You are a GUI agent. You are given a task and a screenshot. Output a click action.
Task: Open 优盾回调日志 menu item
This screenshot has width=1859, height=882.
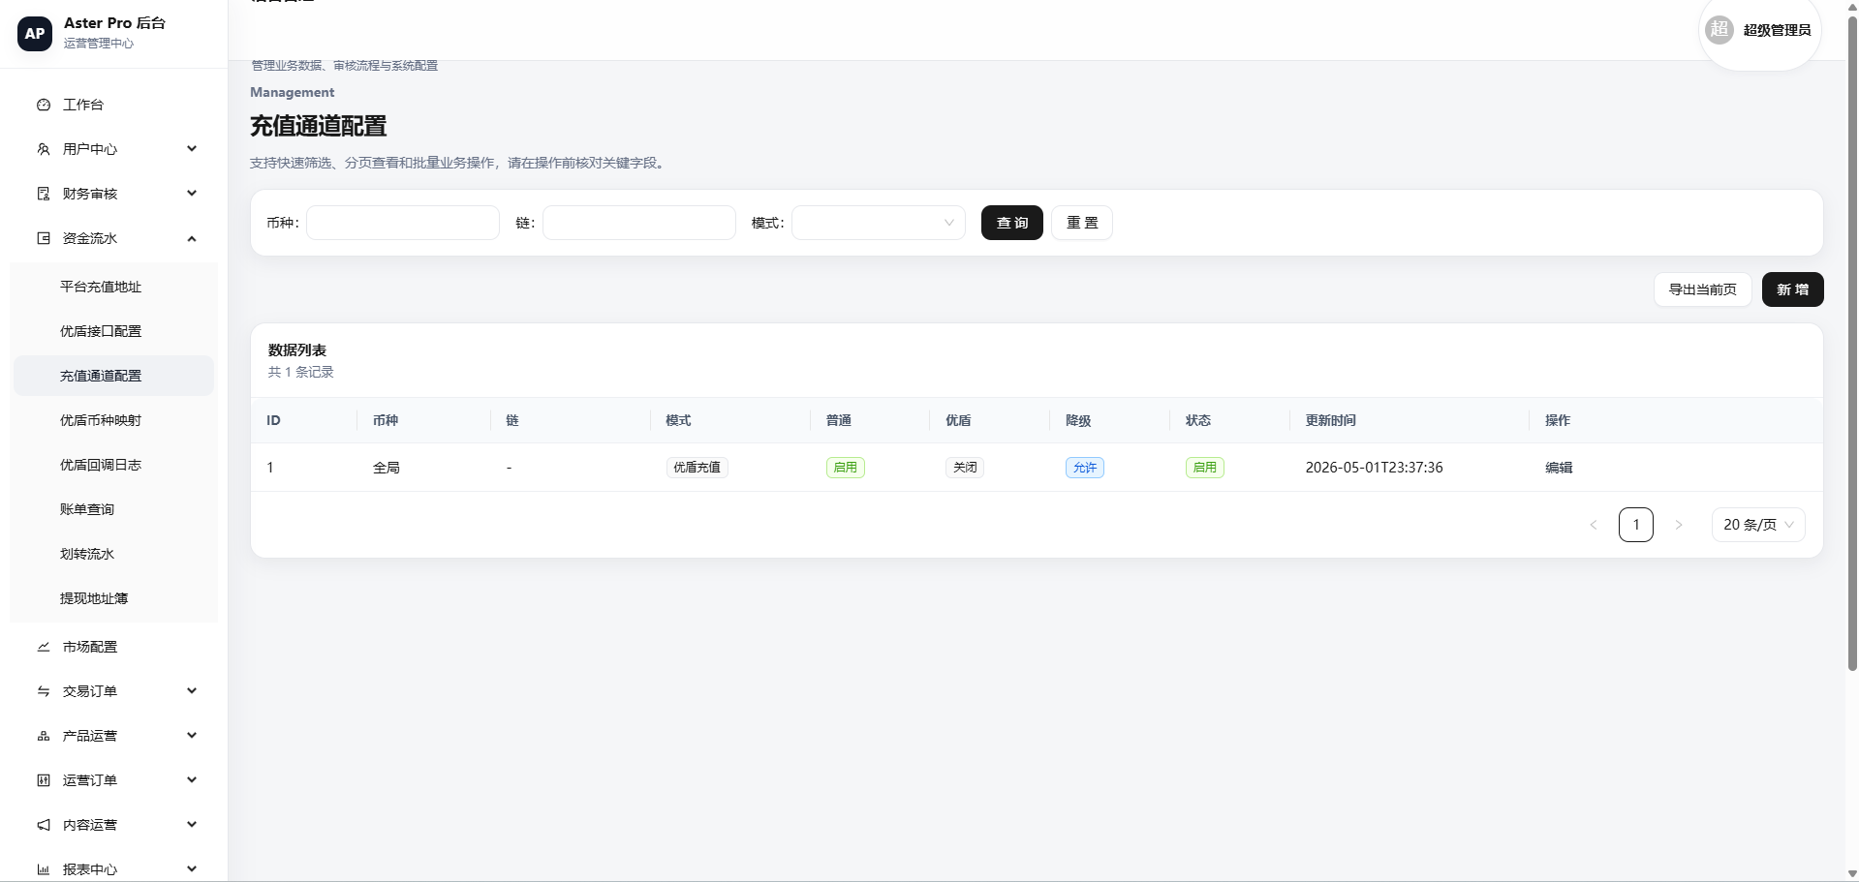click(x=113, y=465)
